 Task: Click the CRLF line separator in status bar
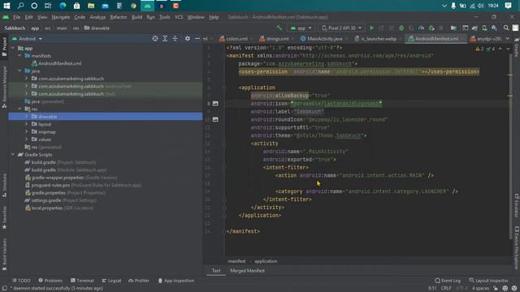coord(446,289)
